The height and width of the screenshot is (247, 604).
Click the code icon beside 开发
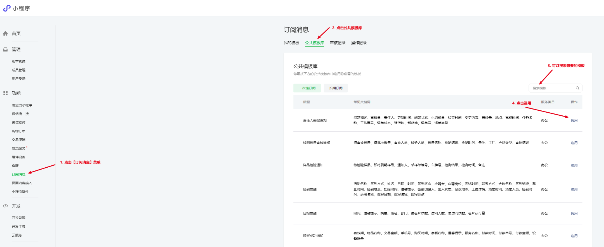point(5,206)
